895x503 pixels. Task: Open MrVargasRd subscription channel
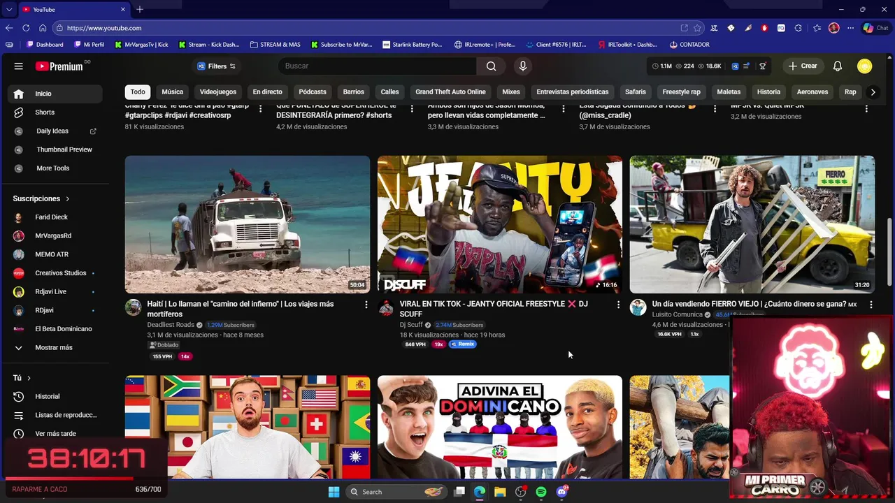[x=55, y=235]
